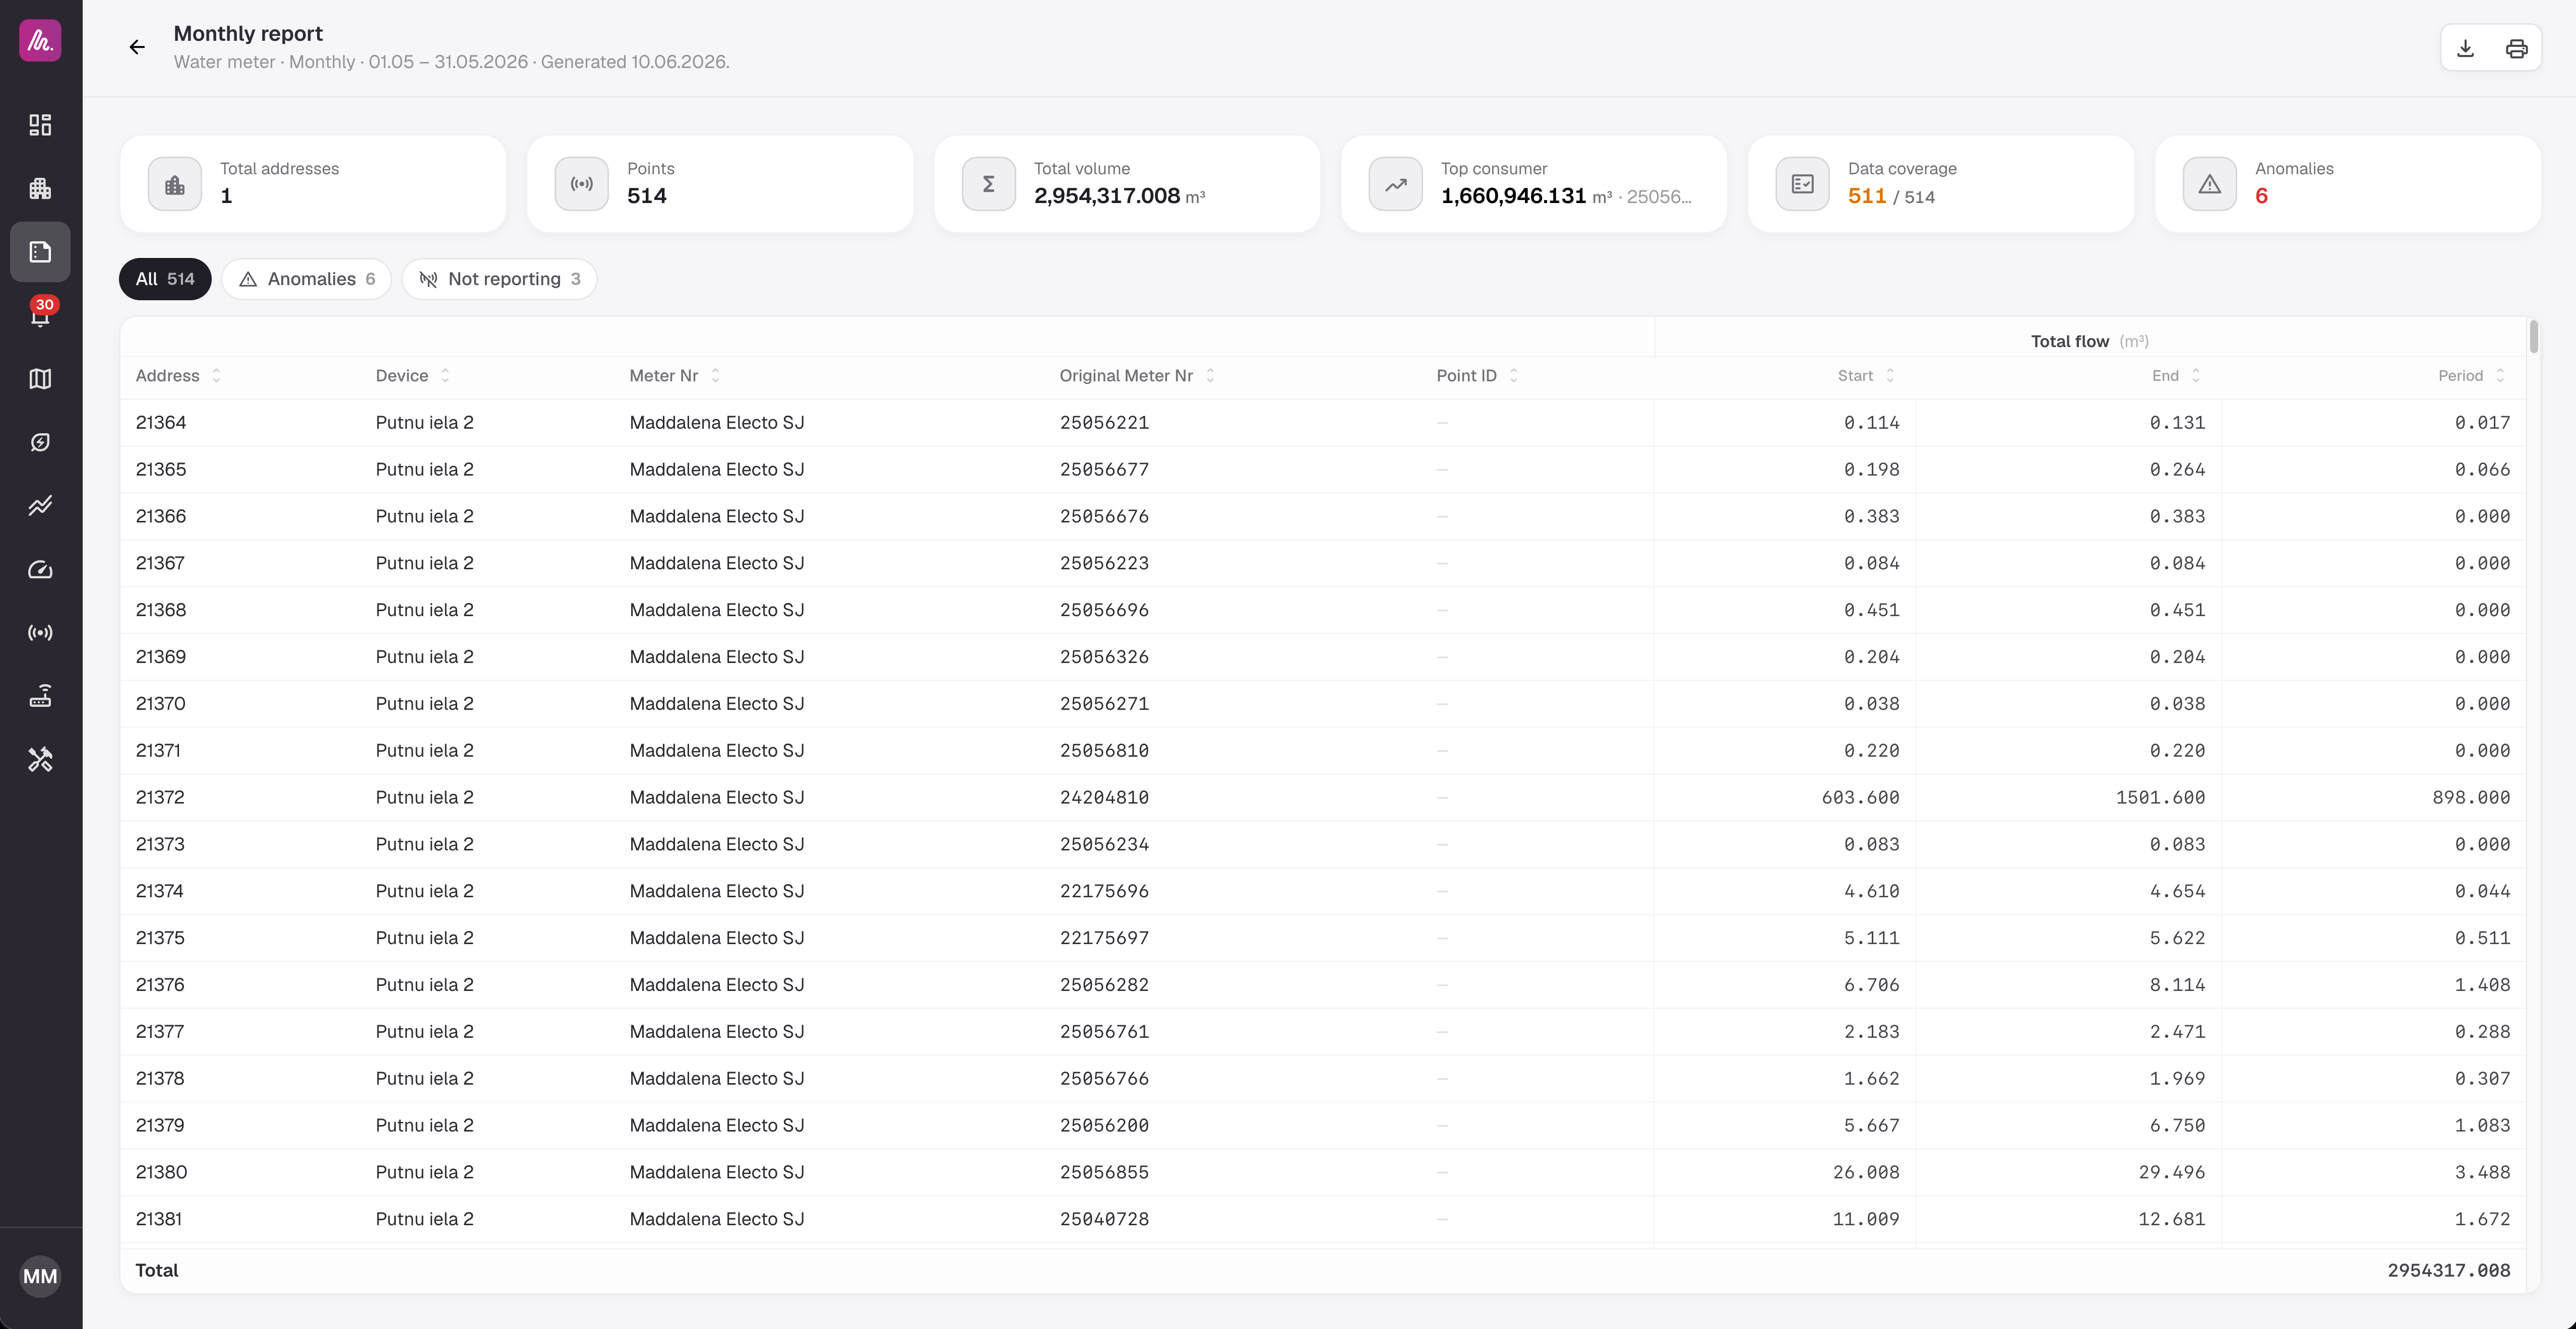
Task: Open the map icon in sidebar
Action: (40, 379)
